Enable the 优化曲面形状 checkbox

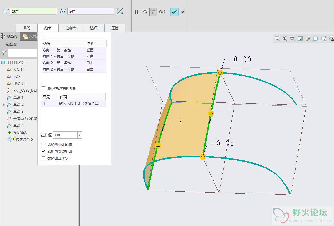(x=43, y=158)
